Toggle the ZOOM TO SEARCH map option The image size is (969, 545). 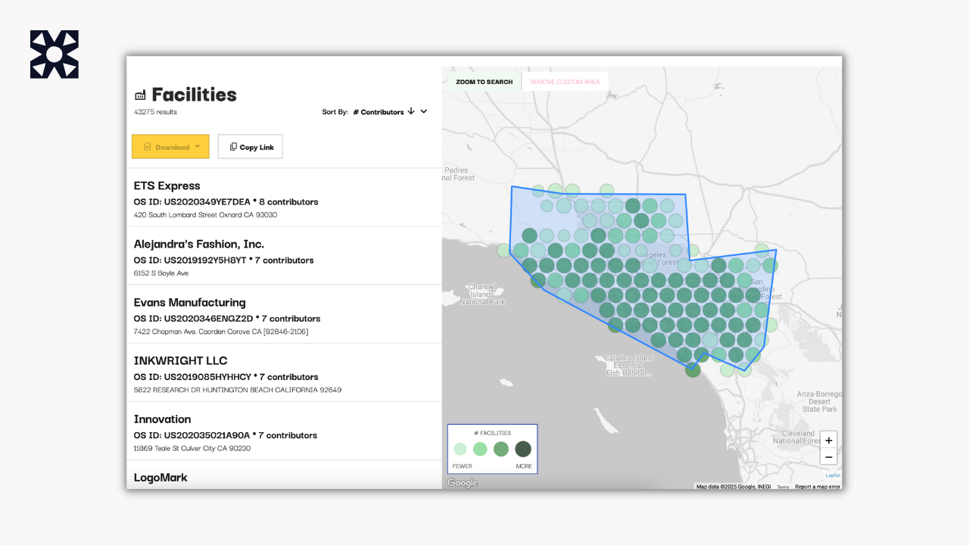pyautogui.click(x=483, y=81)
